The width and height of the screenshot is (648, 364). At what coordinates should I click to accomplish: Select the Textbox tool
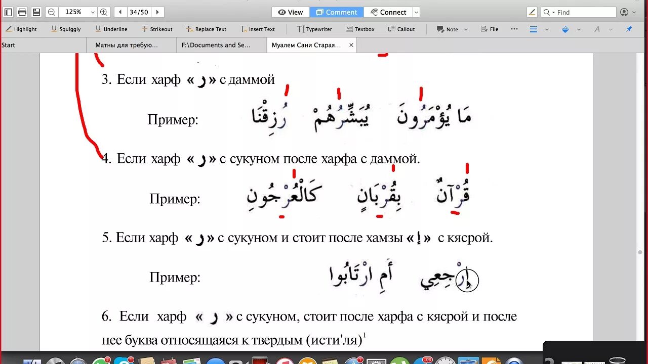click(x=360, y=29)
